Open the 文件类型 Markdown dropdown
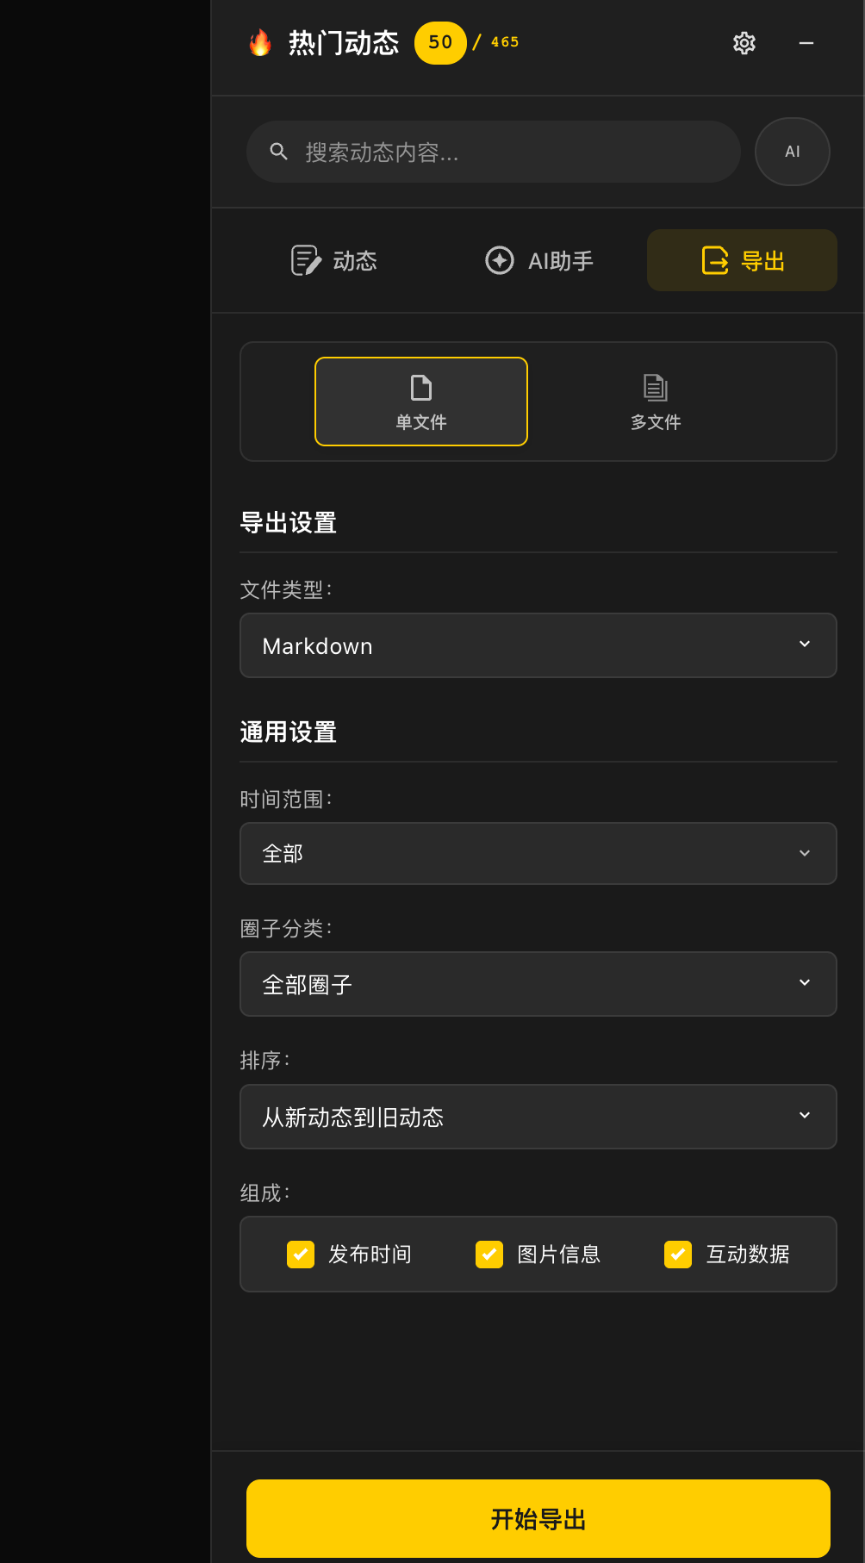The width and height of the screenshot is (865, 1563). tap(538, 645)
